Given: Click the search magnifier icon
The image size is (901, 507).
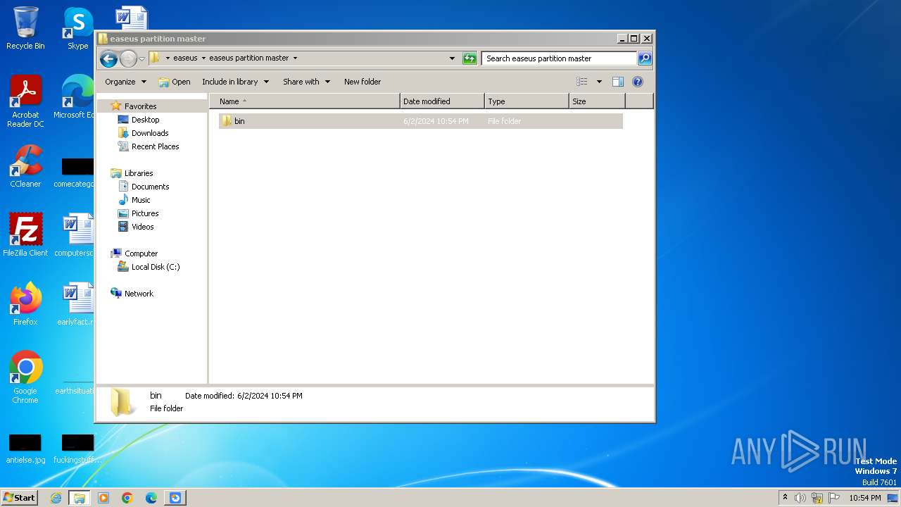Looking at the screenshot, I should [x=645, y=58].
